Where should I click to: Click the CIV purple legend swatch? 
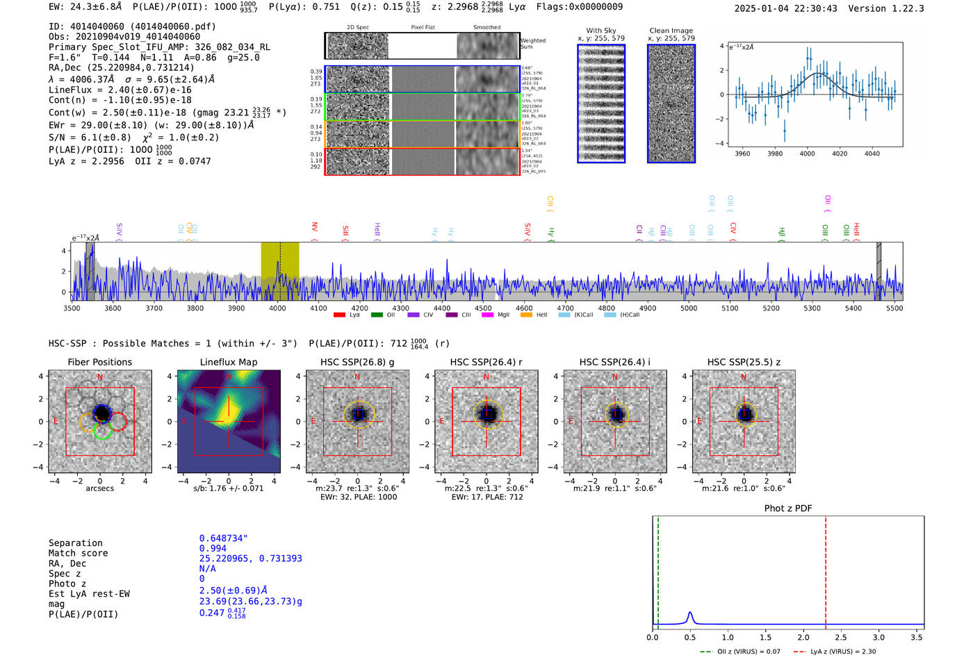coord(414,315)
